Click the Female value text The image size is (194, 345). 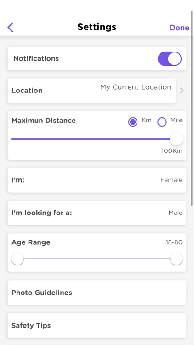(x=171, y=180)
